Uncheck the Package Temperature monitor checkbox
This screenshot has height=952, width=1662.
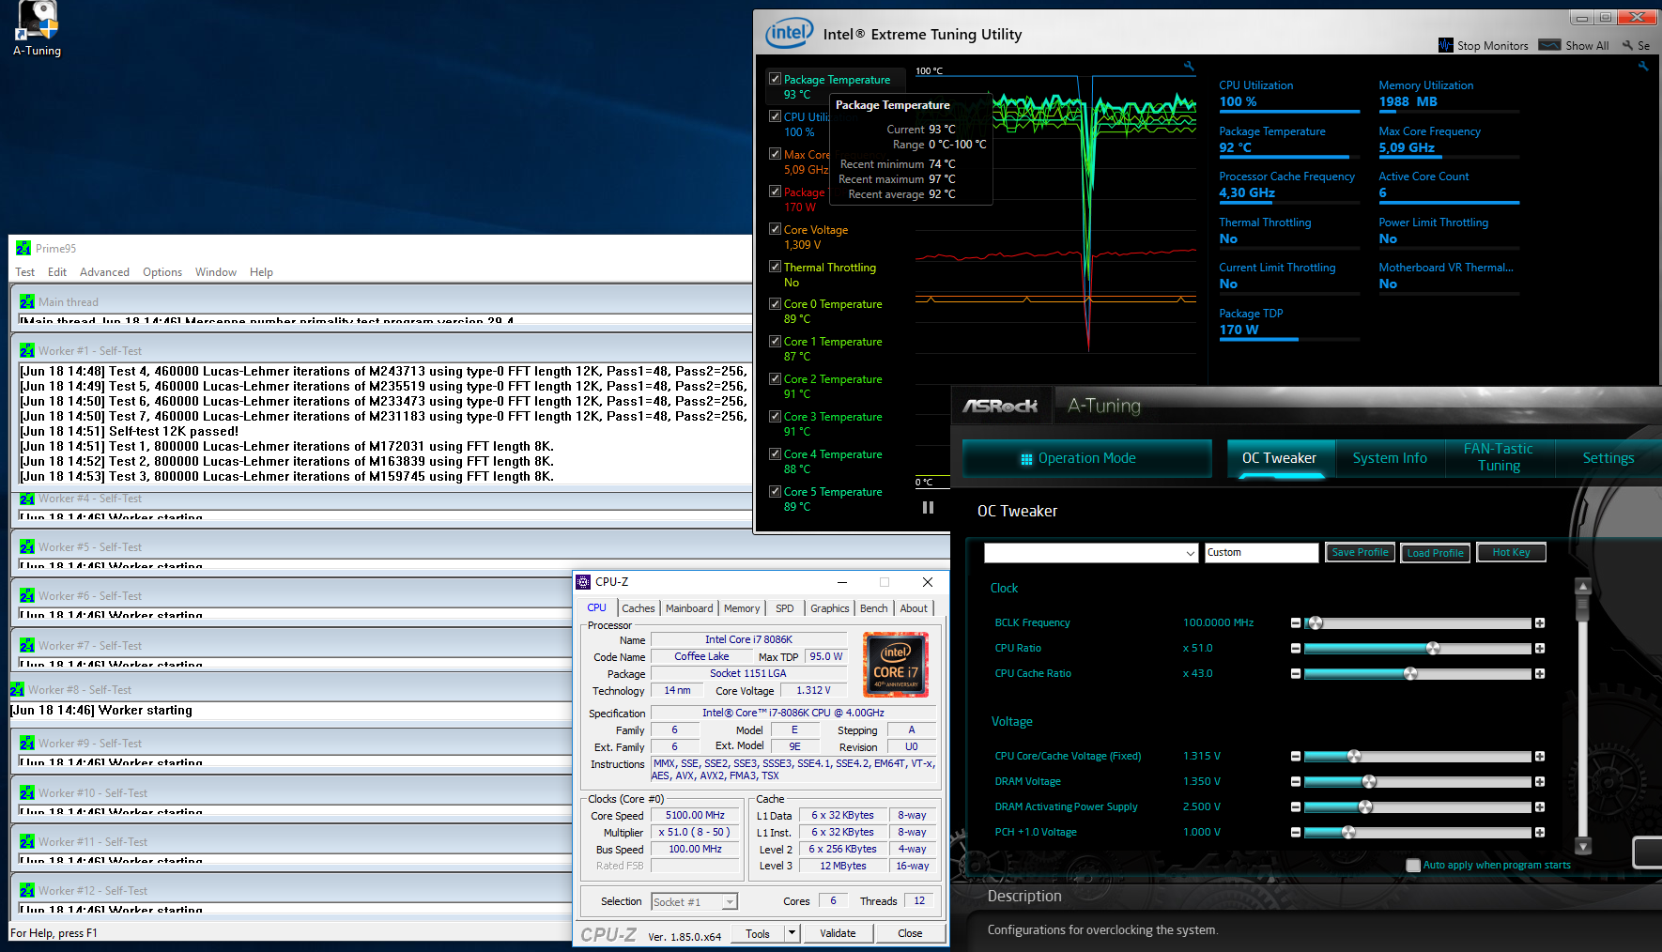tap(775, 79)
